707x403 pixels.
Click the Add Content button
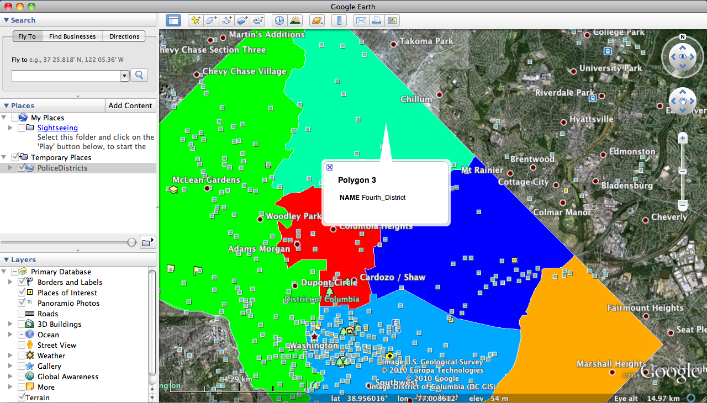pyautogui.click(x=130, y=105)
